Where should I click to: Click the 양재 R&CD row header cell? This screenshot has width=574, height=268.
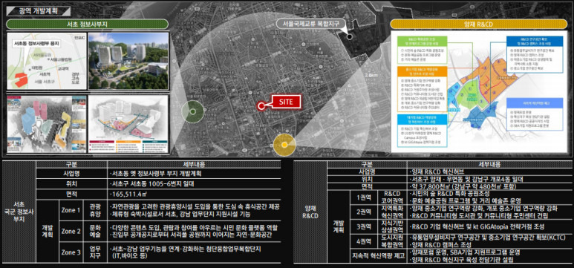[x=310, y=213]
